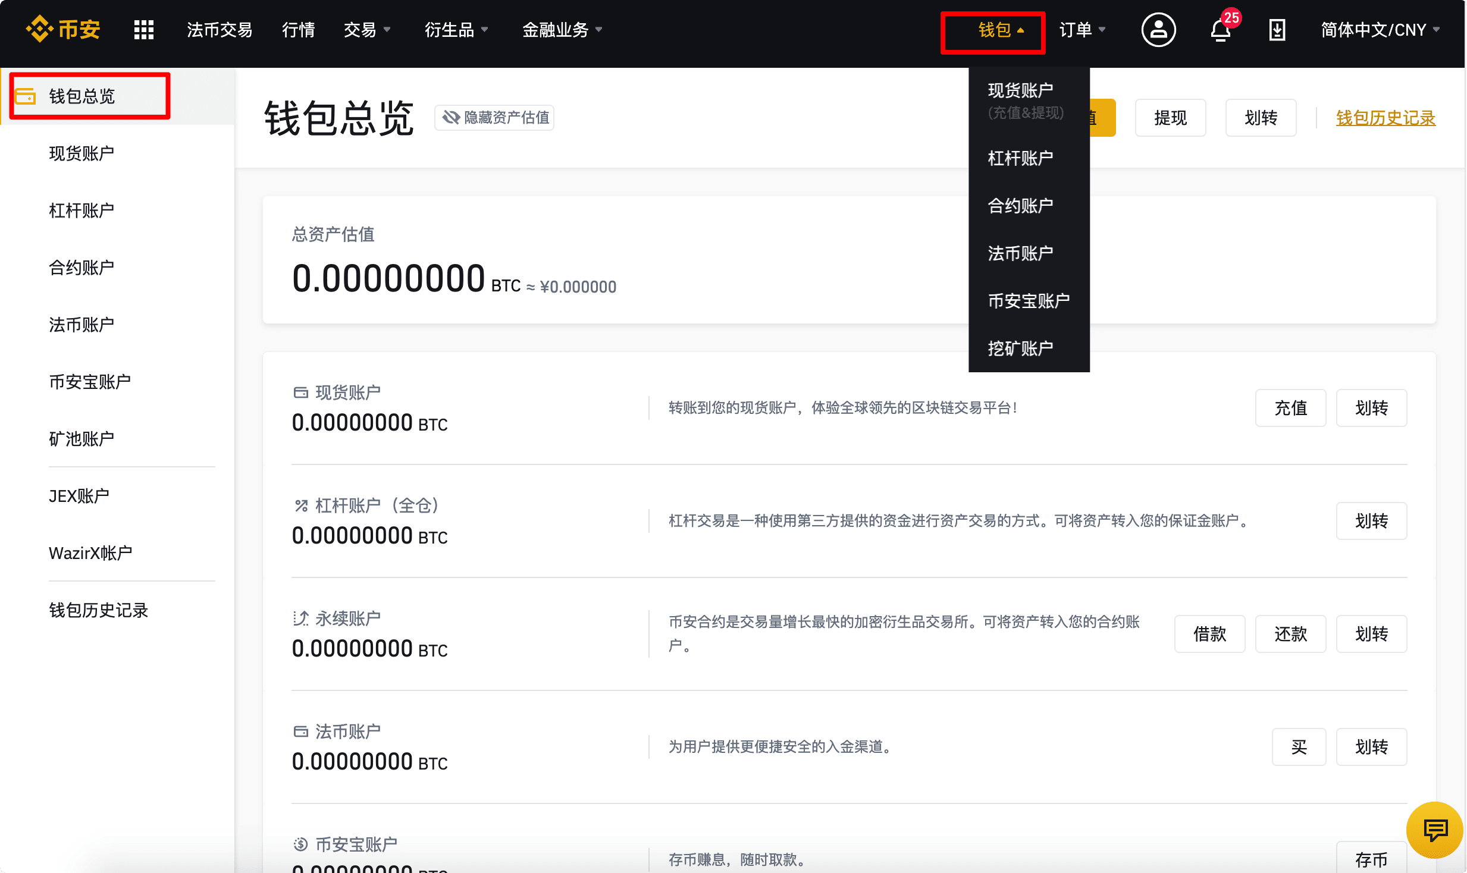1467x873 pixels.
Task: Click the 提现 button in header
Action: tap(1170, 118)
